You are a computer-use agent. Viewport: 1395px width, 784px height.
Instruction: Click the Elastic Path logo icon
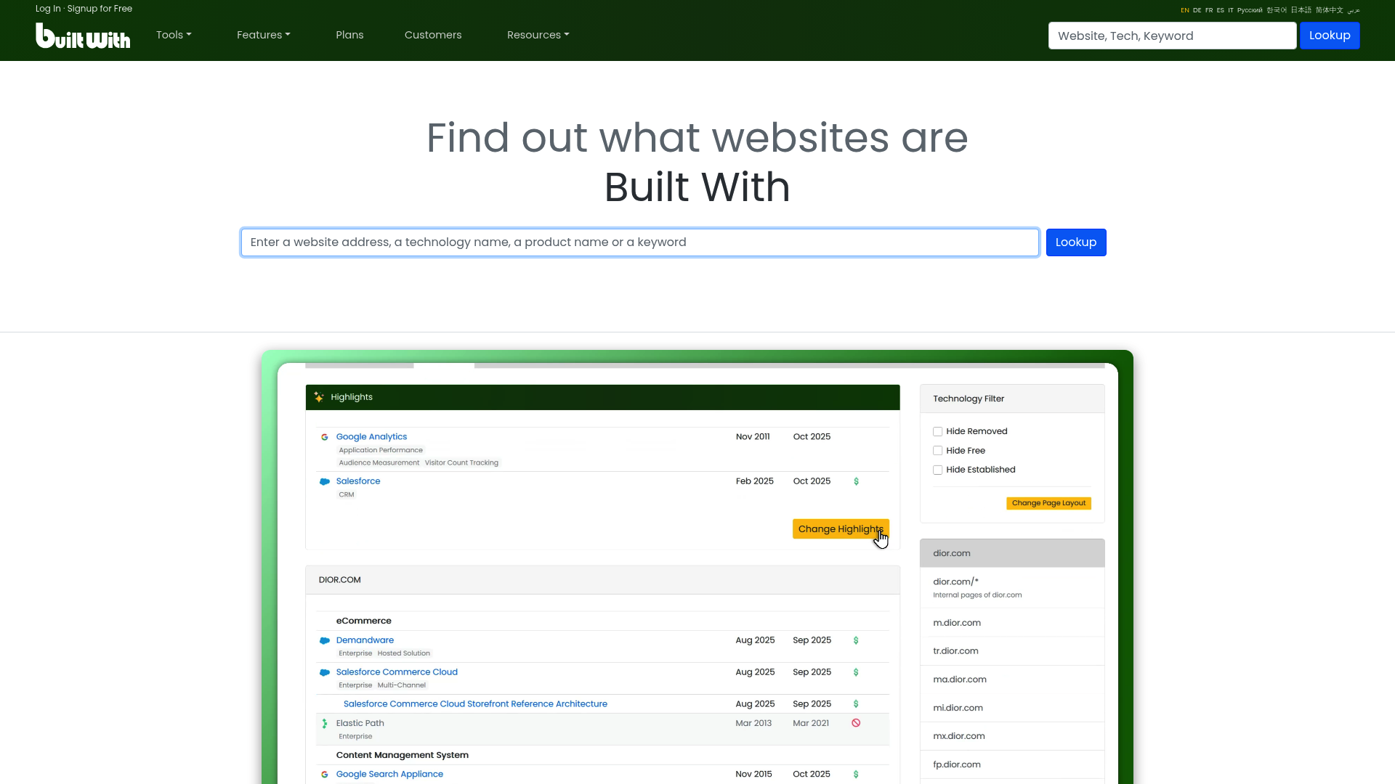click(x=325, y=724)
